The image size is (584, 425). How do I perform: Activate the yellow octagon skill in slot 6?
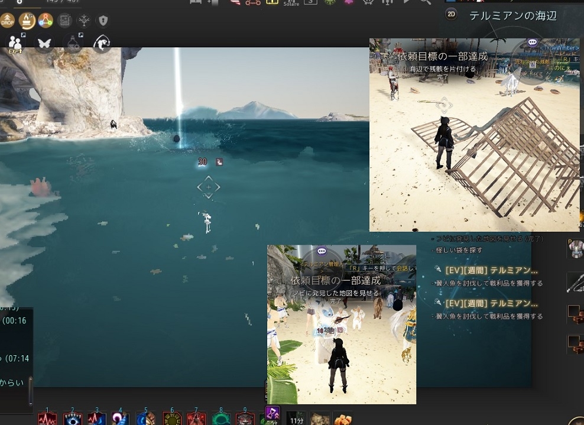click(172, 418)
